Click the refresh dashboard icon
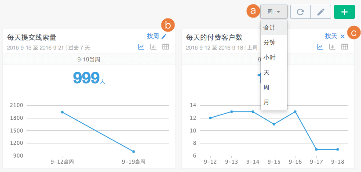The height and width of the screenshot is (172, 361). [300, 12]
